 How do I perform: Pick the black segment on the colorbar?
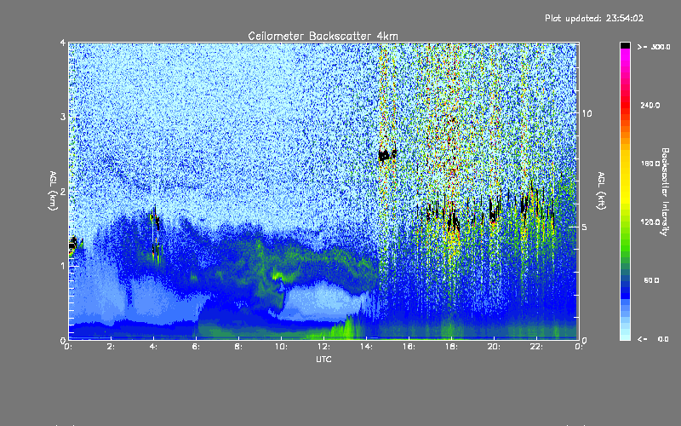[625, 45]
